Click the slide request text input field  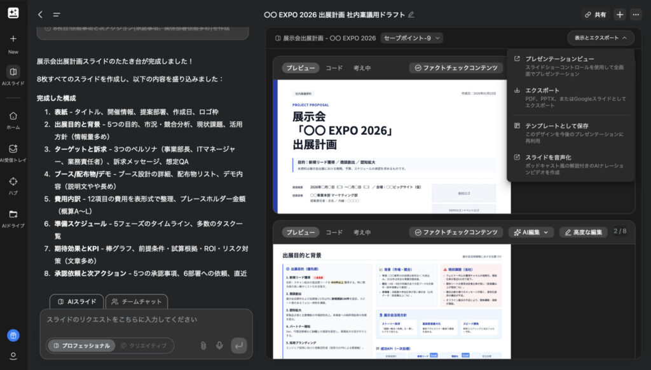pos(146,320)
